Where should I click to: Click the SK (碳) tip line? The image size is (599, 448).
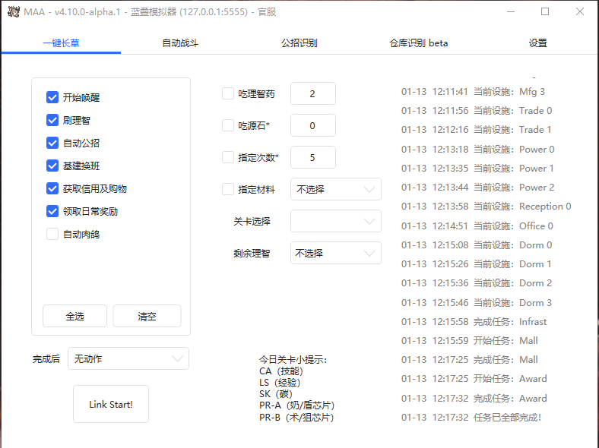click(x=275, y=394)
